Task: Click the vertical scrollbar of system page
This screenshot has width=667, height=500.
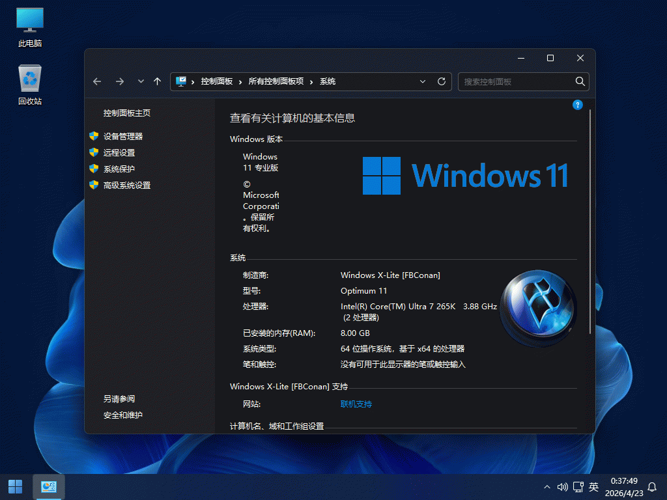Action: point(590,221)
